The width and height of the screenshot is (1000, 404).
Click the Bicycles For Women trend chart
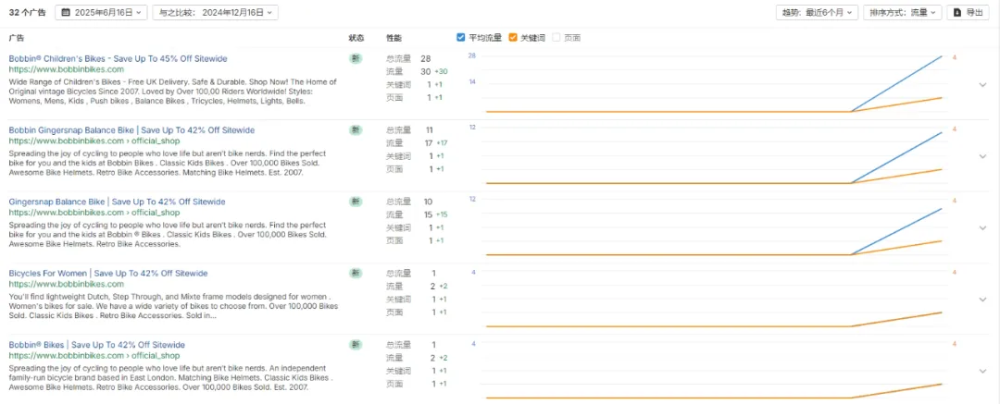coord(714,300)
